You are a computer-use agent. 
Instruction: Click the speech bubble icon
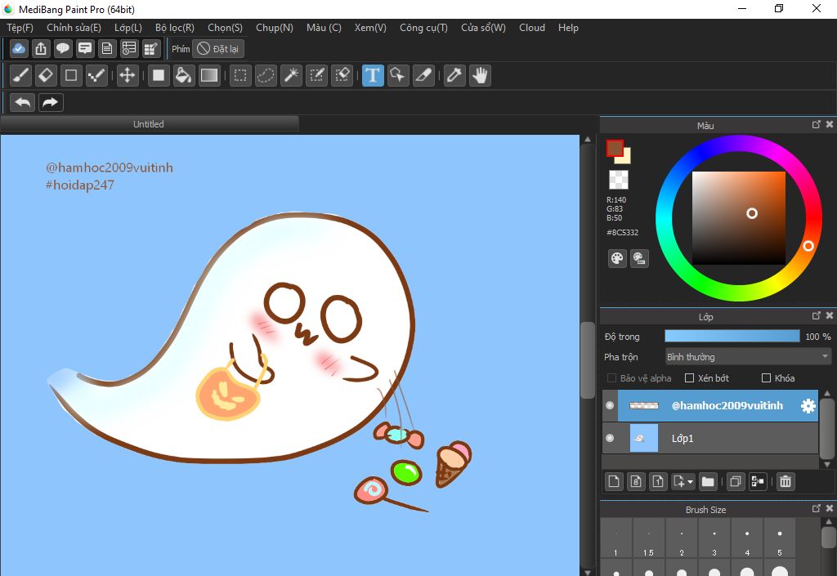click(63, 48)
